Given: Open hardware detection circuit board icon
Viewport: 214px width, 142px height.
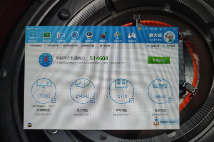Looking at the screenshot, I should click(x=47, y=36).
